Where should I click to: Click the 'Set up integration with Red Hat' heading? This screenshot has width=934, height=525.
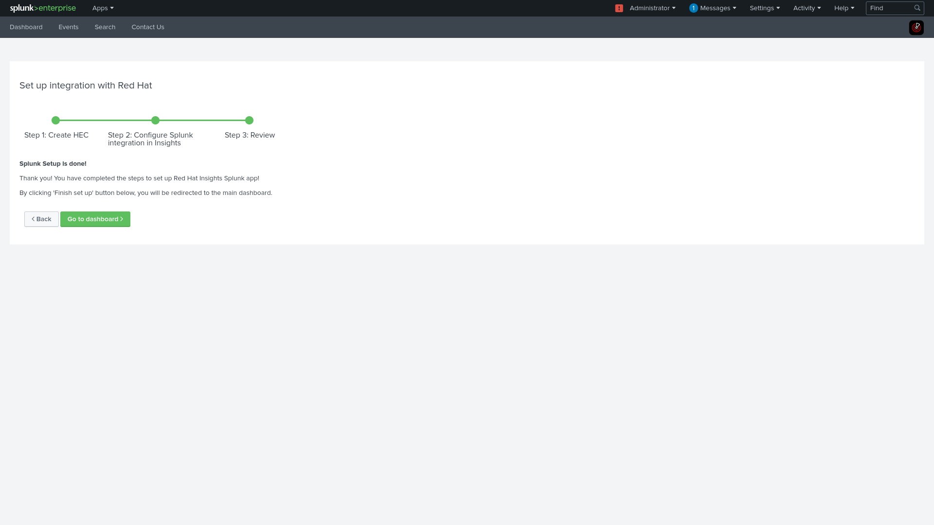point(86,86)
